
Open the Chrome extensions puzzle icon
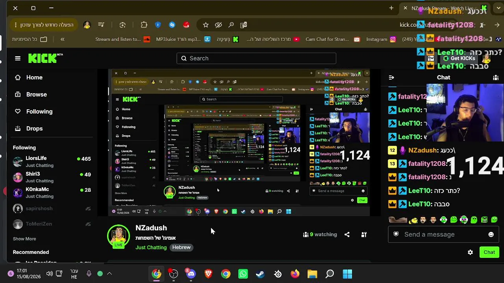(144, 25)
